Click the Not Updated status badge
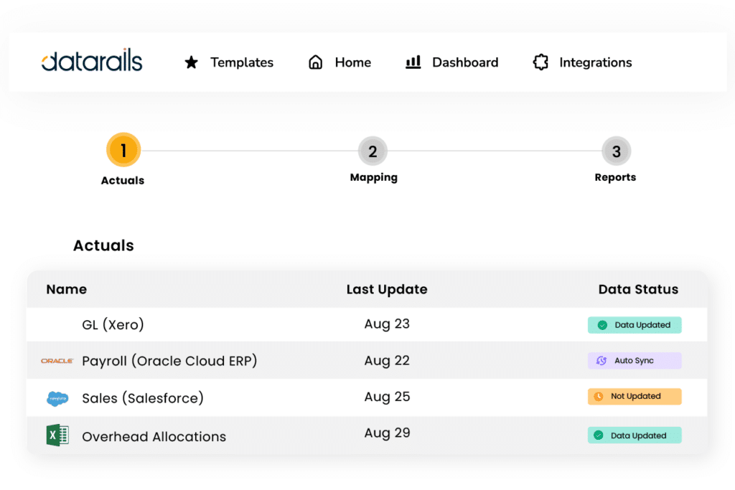This screenshot has width=735, height=490. [x=635, y=397]
